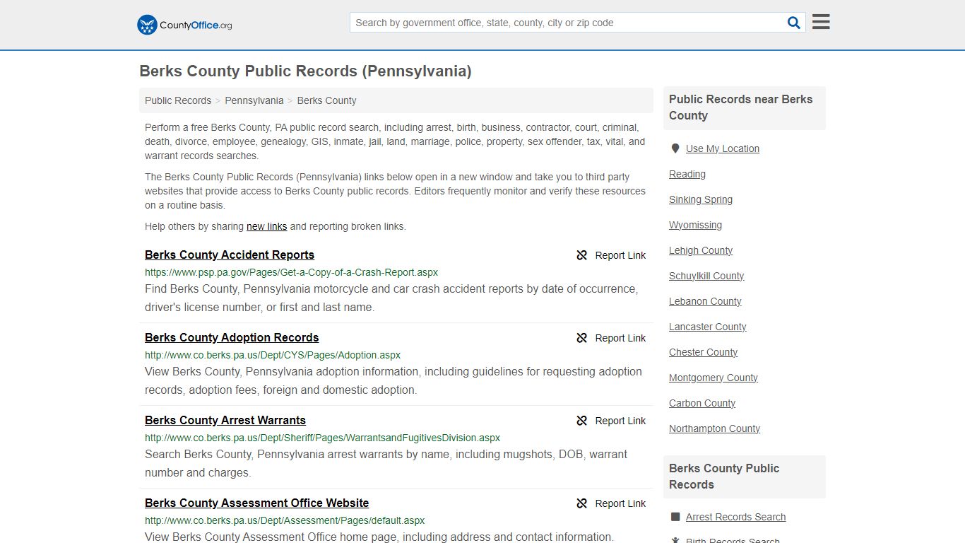This screenshot has width=965, height=543.
Task: Click broken-link icon for Adoption Records
Action: click(x=581, y=338)
